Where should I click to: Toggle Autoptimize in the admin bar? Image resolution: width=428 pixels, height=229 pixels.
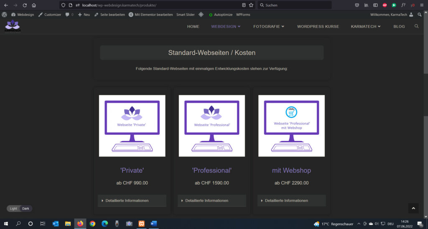pyautogui.click(x=222, y=15)
